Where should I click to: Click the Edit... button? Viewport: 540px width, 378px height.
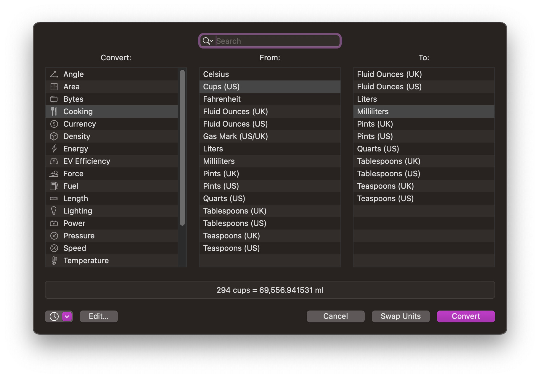tap(99, 316)
